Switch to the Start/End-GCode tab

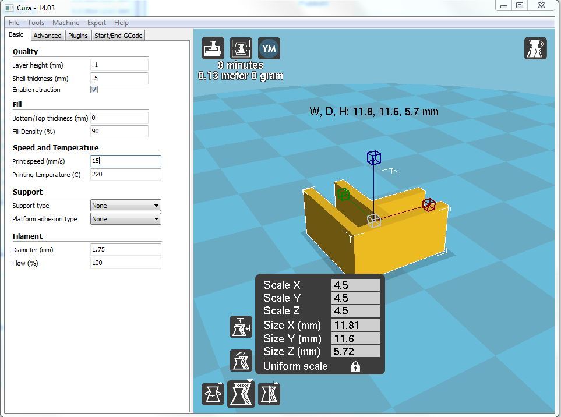[x=118, y=36]
